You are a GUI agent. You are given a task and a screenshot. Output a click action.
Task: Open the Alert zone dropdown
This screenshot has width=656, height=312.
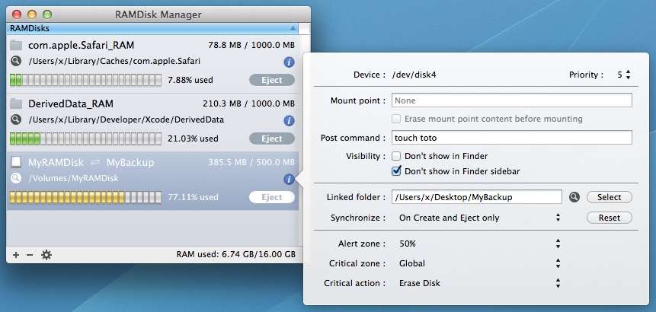coord(478,244)
